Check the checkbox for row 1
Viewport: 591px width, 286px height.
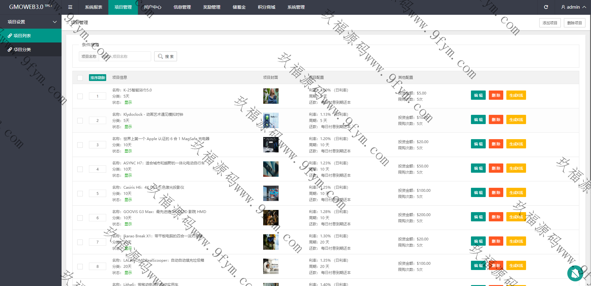click(80, 96)
